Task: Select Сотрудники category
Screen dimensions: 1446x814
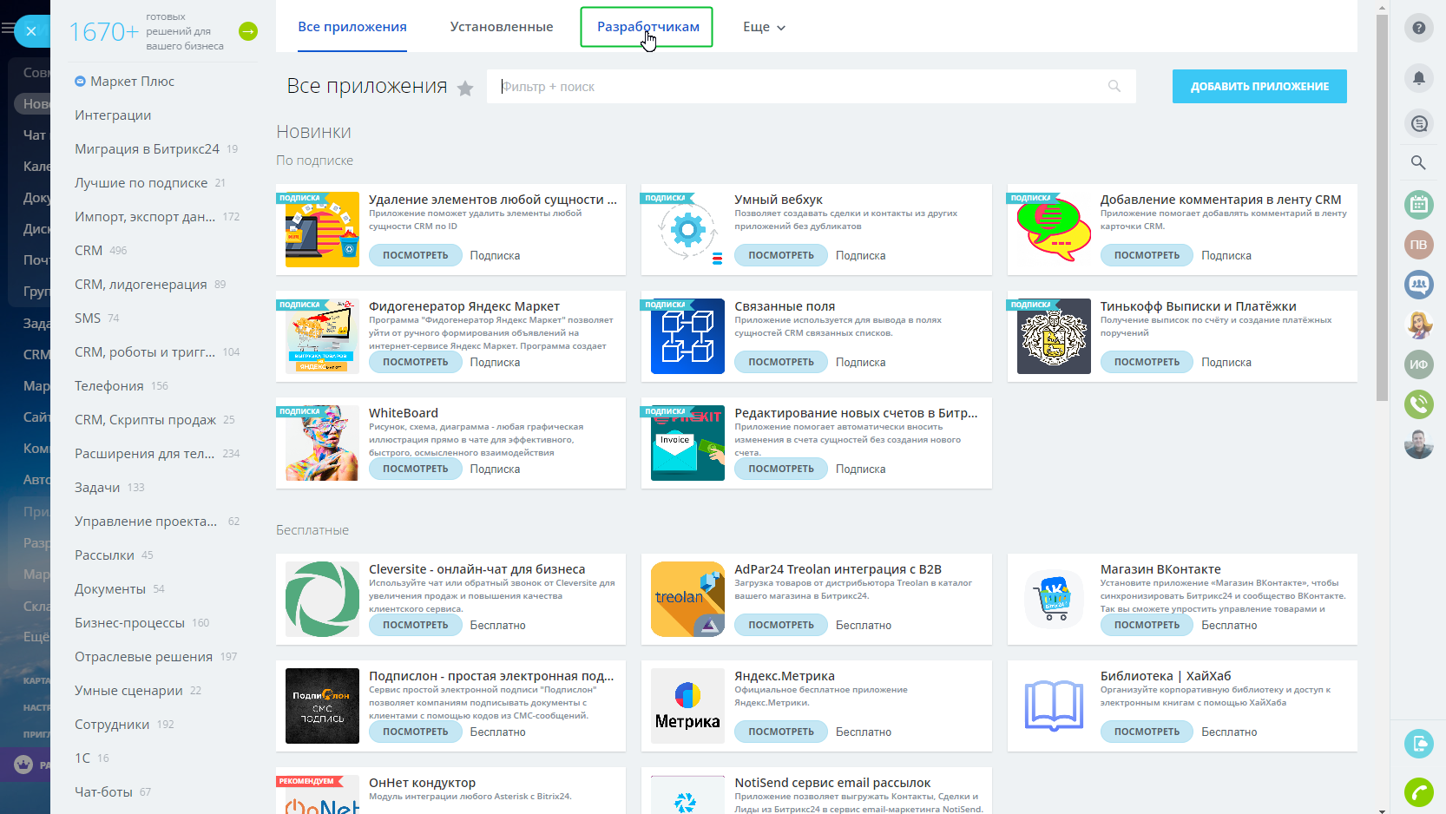Action: click(112, 724)
